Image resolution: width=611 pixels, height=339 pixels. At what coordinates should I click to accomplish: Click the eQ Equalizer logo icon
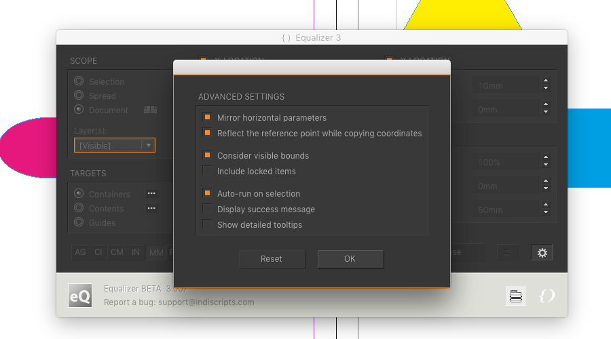(x=79, y=296)
